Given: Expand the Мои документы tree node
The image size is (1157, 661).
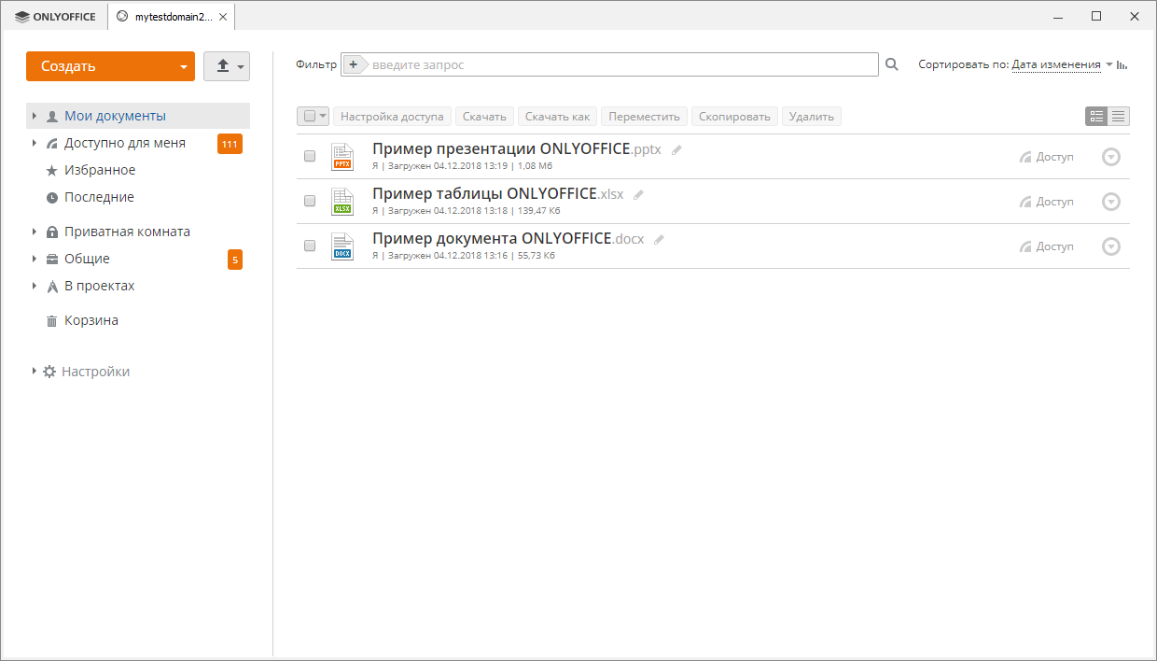Looking at the screenshot, I should point(35,116).
